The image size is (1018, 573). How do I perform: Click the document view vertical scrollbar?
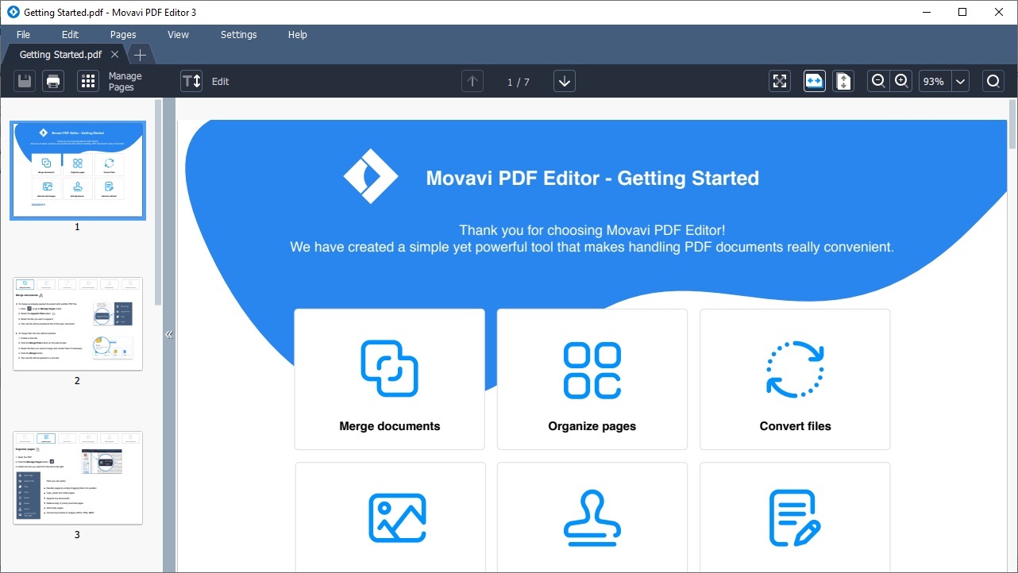[1012, 125]
